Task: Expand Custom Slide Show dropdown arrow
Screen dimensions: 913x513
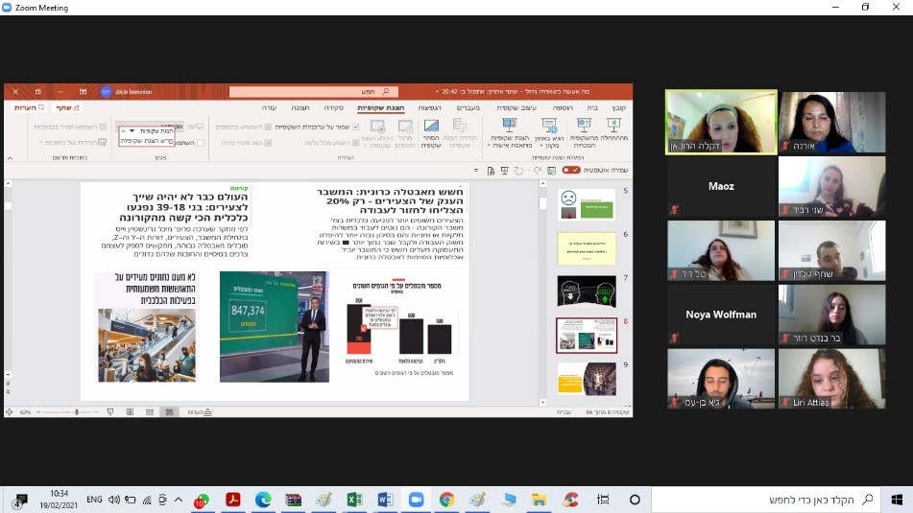Action: click(x=489, y=146)
